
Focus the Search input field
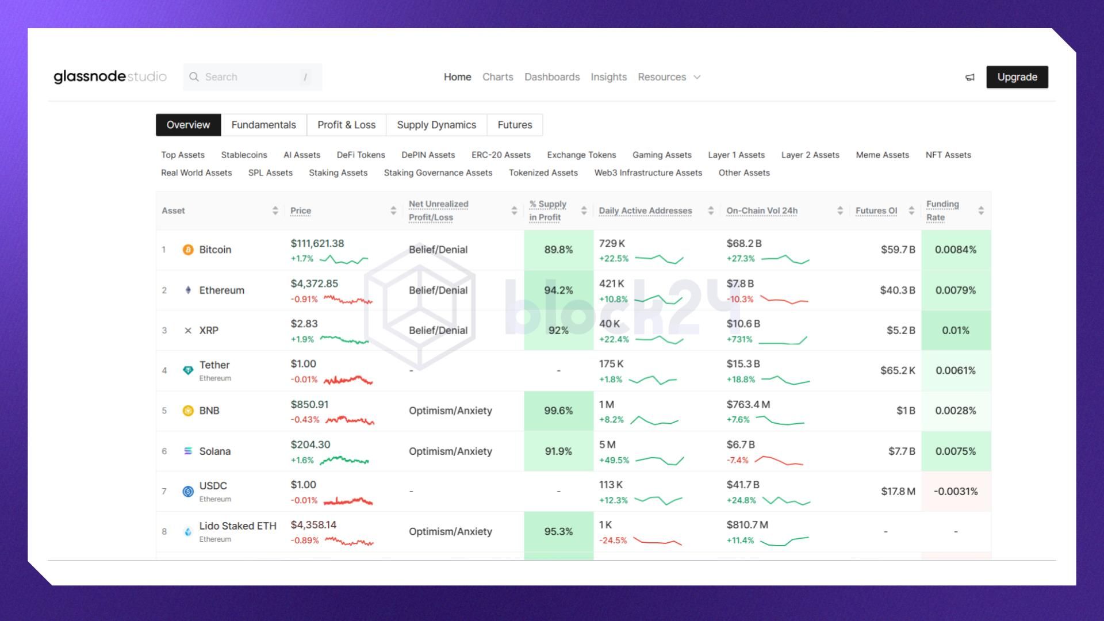(252, 77)
